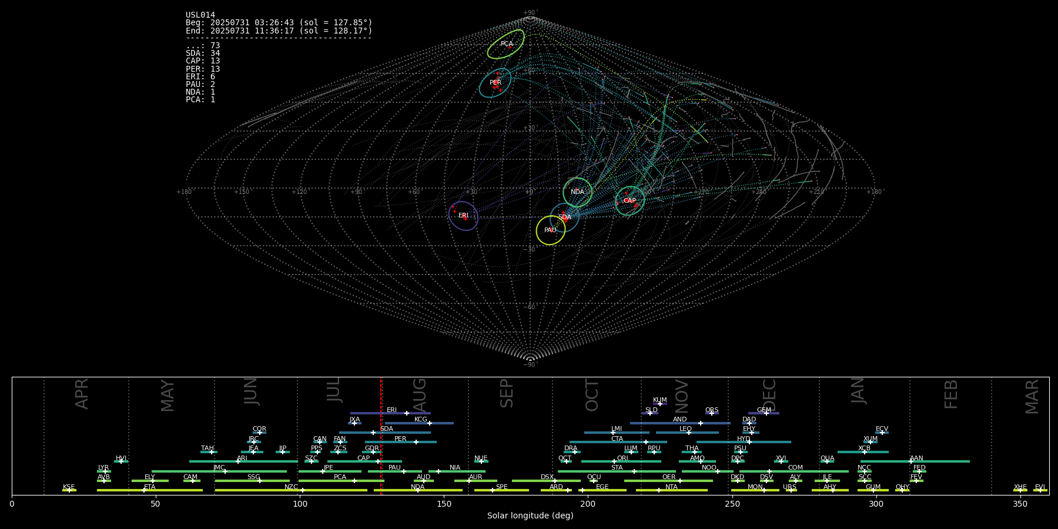Select the NDA radiant circle on the map
The height and width of the screenshot is (529, 1058).
click(577, 192)
